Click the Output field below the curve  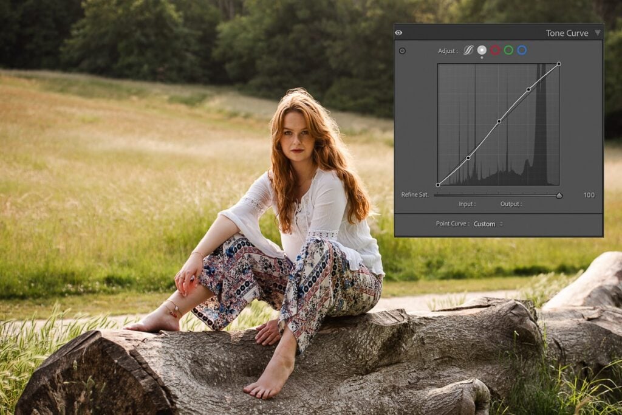pyautogui.click(x=511, y=204)
